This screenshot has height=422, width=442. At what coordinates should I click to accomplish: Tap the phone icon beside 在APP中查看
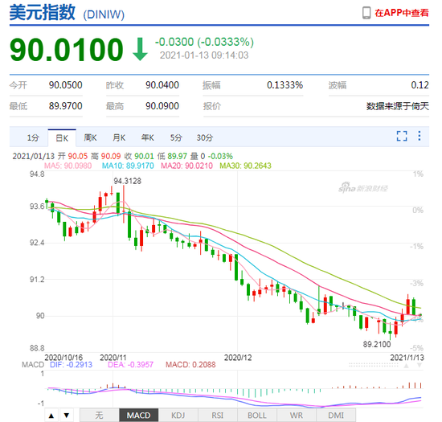[x=366, y=13]
